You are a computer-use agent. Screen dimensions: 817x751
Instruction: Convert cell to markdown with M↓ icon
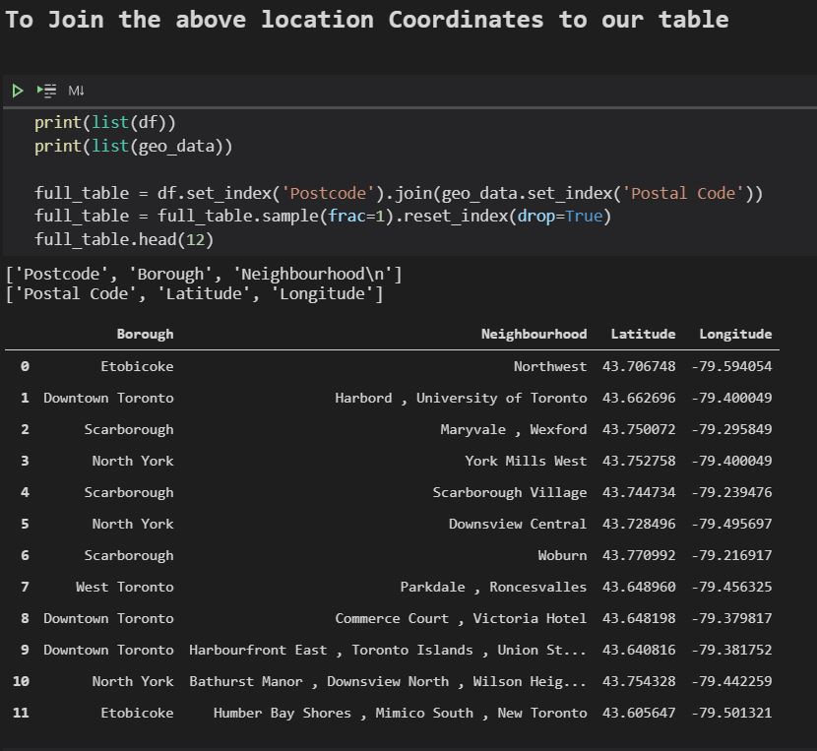tap(76, 91)
